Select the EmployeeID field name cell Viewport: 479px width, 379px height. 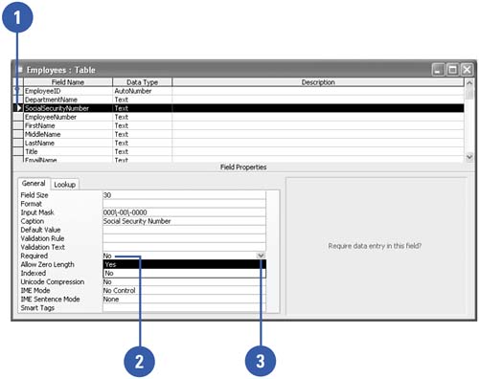click(68, 91)
